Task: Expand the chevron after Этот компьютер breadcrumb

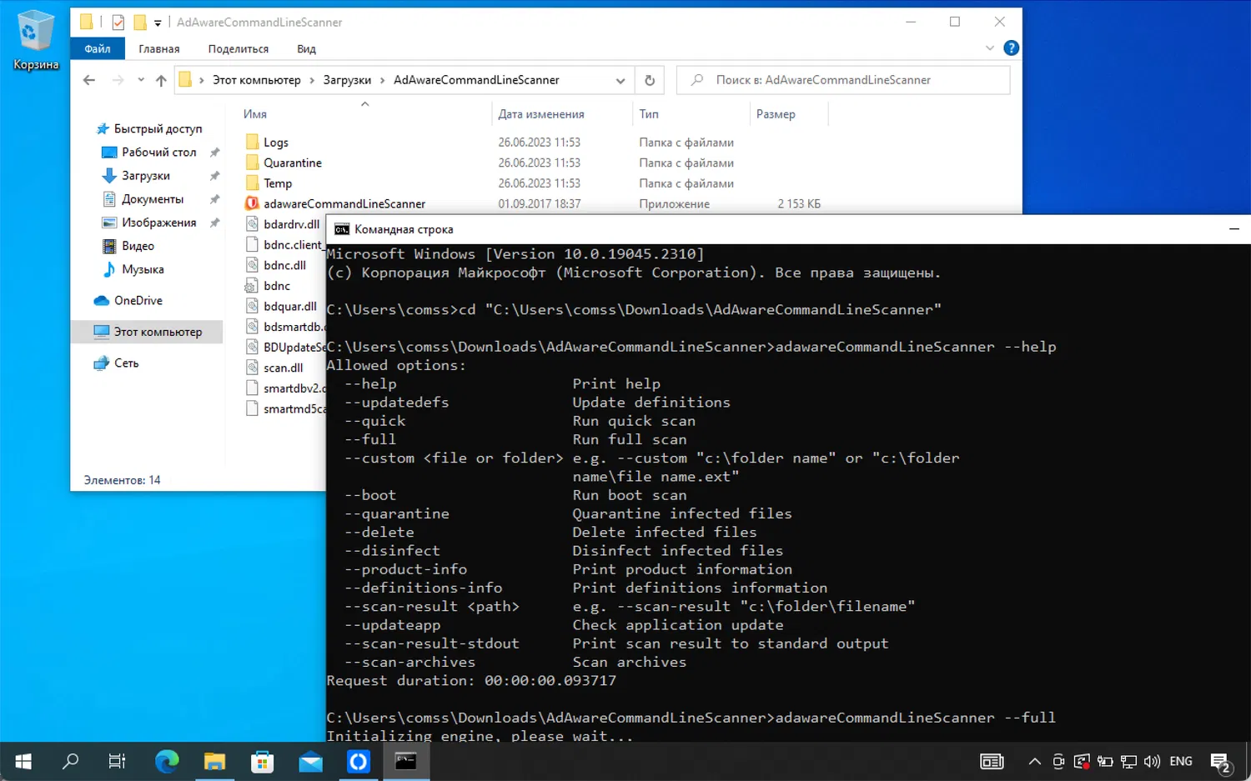Action: tap(312, 80)
